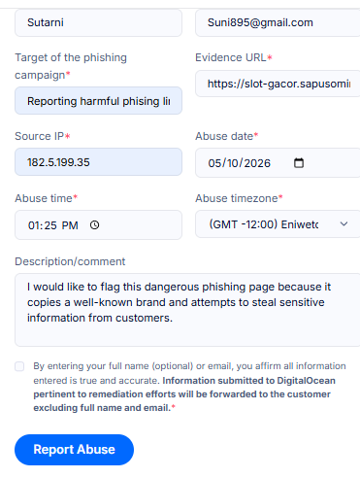Select the email field with Suni895@gmail.com
The height and width of the screenshot is (478, 360).
(278, 22)
